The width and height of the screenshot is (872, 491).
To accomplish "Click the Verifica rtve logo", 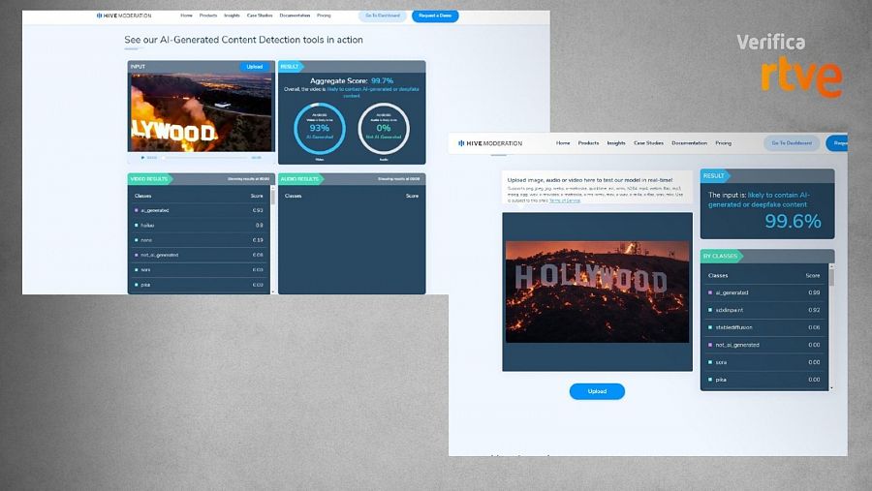I will click(x=788, y=65).
